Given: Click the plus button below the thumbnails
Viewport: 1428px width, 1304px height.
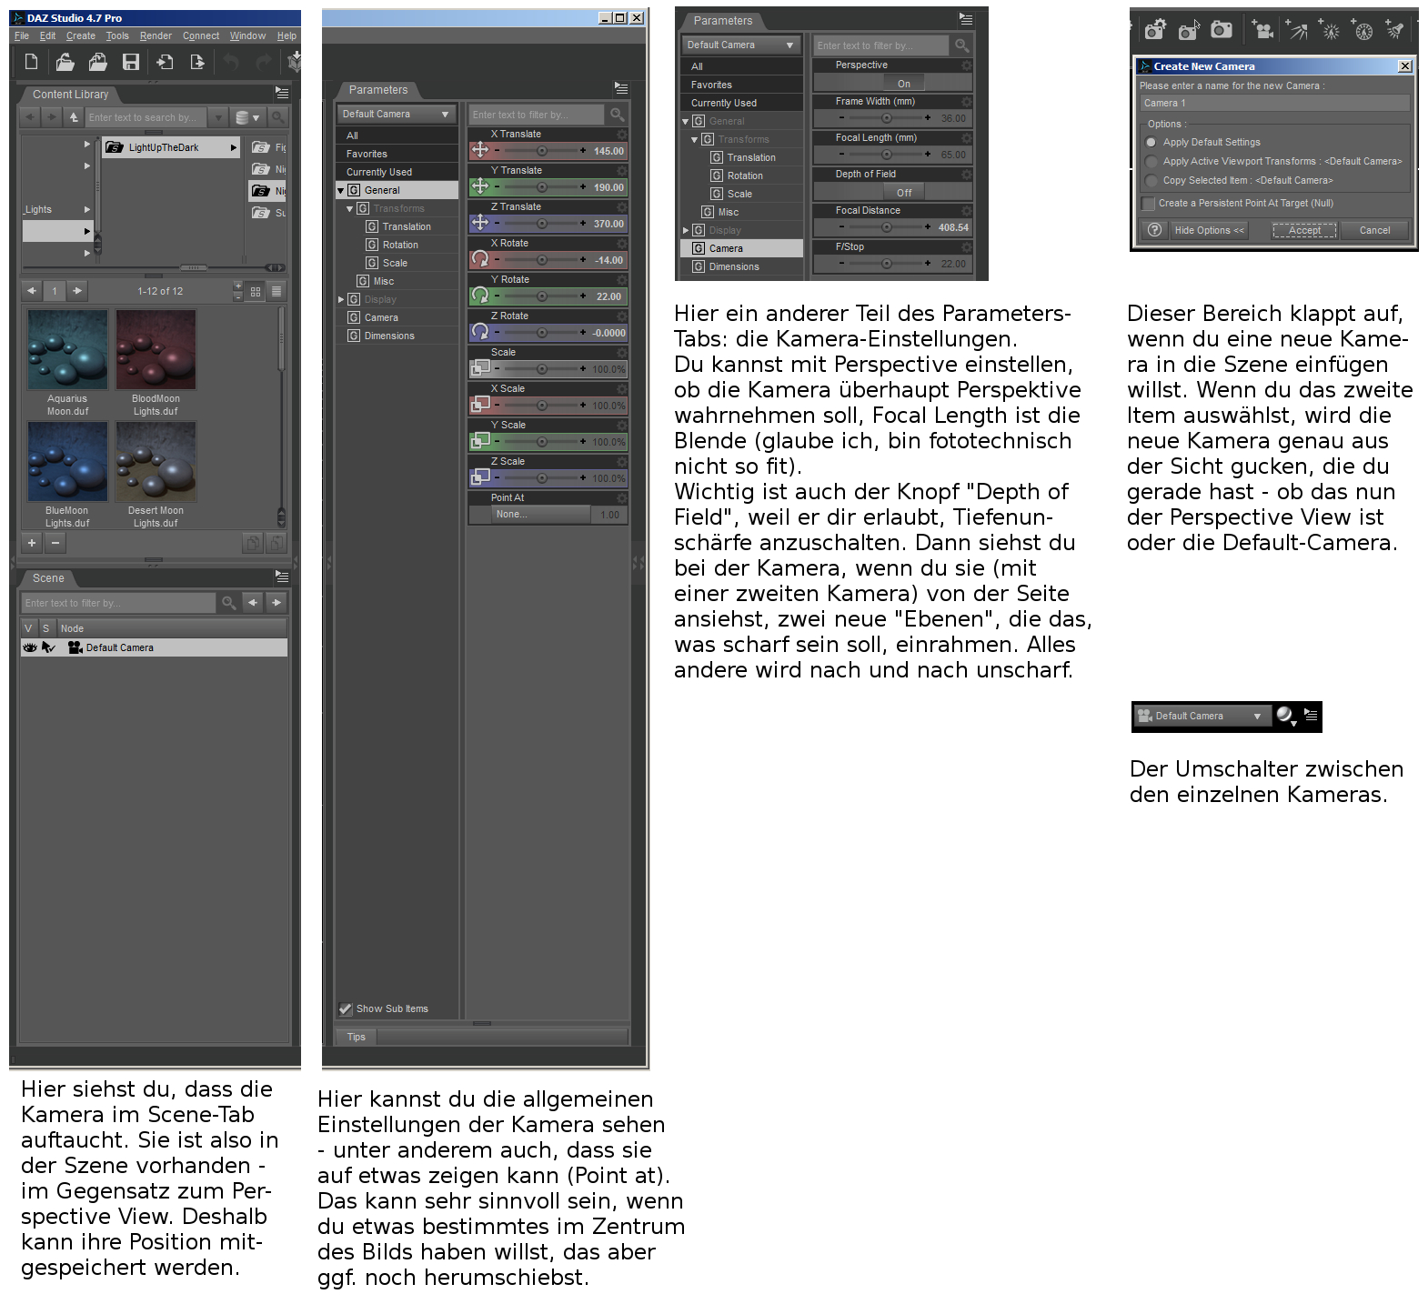Looking at the screenshot, I should pyautogui.click(x=32, y=543).
